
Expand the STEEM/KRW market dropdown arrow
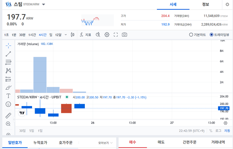tap(44, 4)
